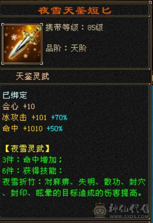Open the 天鉴灵武 section header

pyautogui.click(x=32, y=76)
